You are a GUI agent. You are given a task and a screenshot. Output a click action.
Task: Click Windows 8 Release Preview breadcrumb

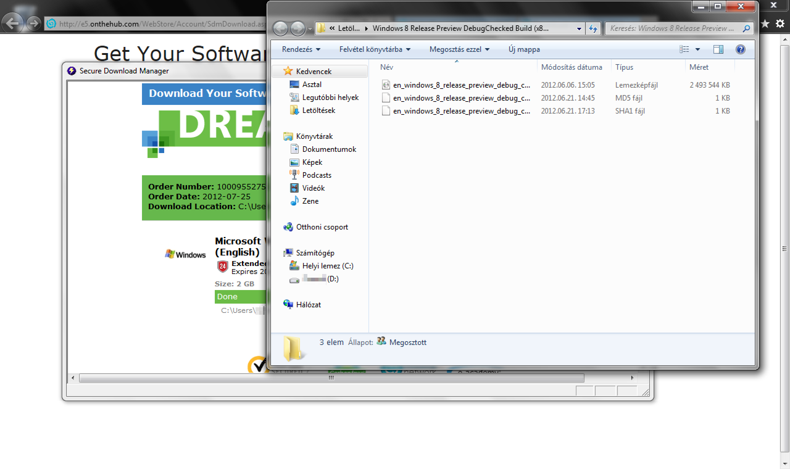click(460, 28)
